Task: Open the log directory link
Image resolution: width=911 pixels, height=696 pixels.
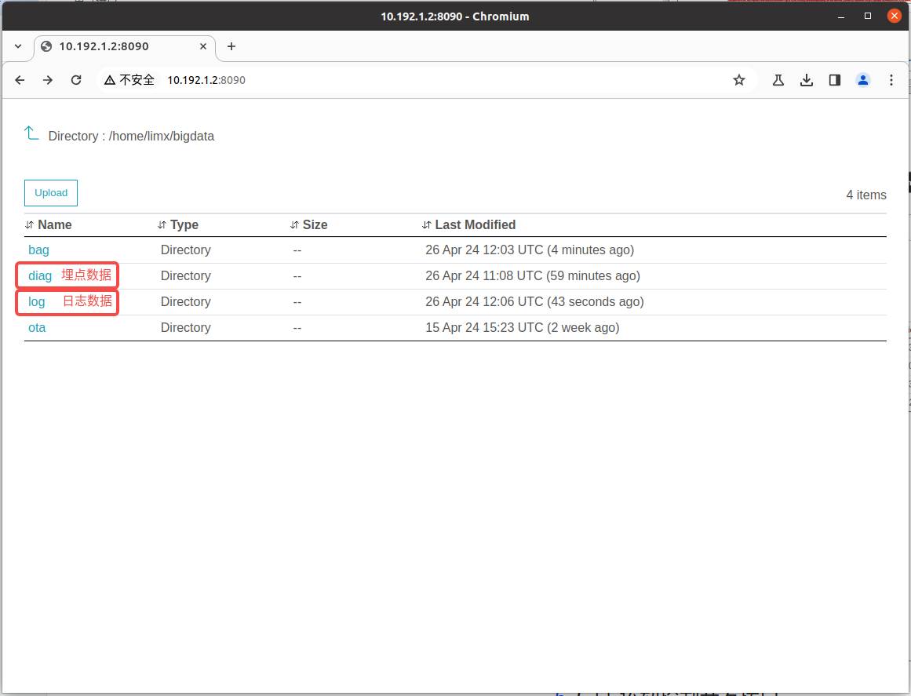Action: [x=37, y=302]
